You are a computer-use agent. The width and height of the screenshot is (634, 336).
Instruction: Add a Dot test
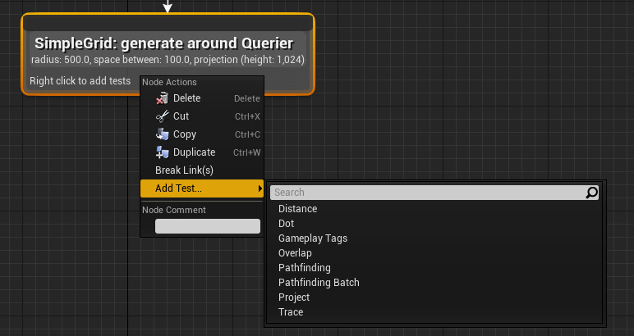click(434, 224)
